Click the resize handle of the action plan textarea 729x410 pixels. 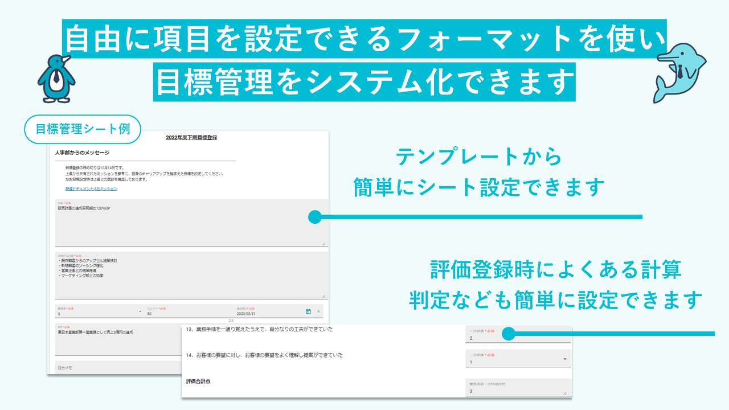point(323,296)
